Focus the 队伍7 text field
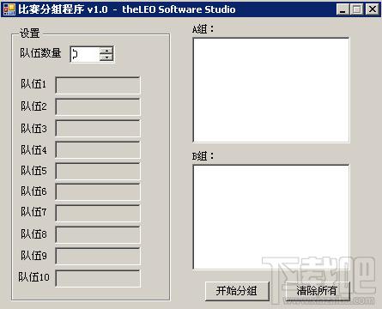 coord(98,213)
